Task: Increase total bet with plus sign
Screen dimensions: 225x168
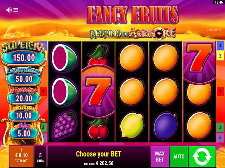Action: coord(21,150)
